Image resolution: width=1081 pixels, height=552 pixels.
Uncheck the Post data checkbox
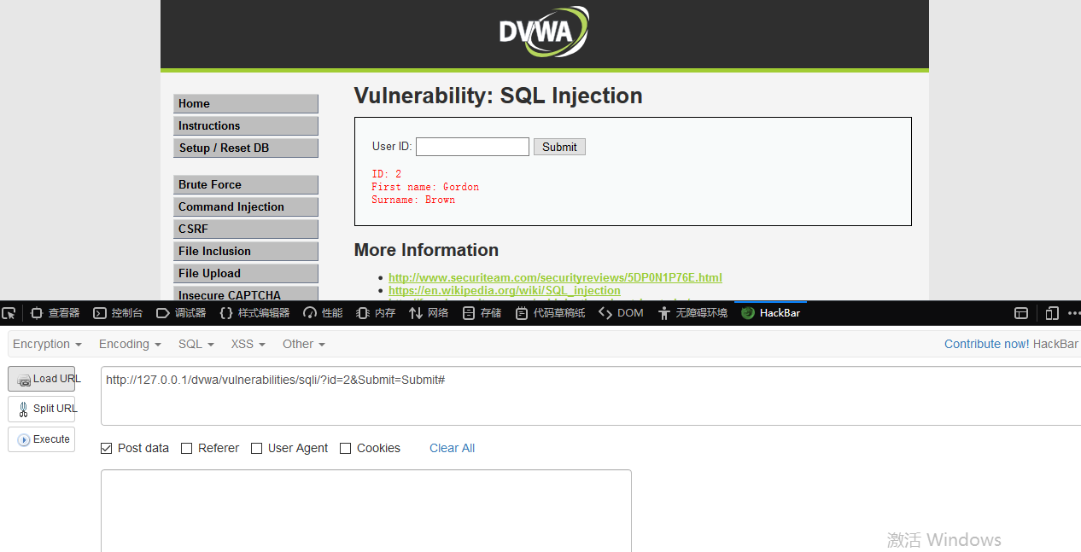(x=107, y=448)
